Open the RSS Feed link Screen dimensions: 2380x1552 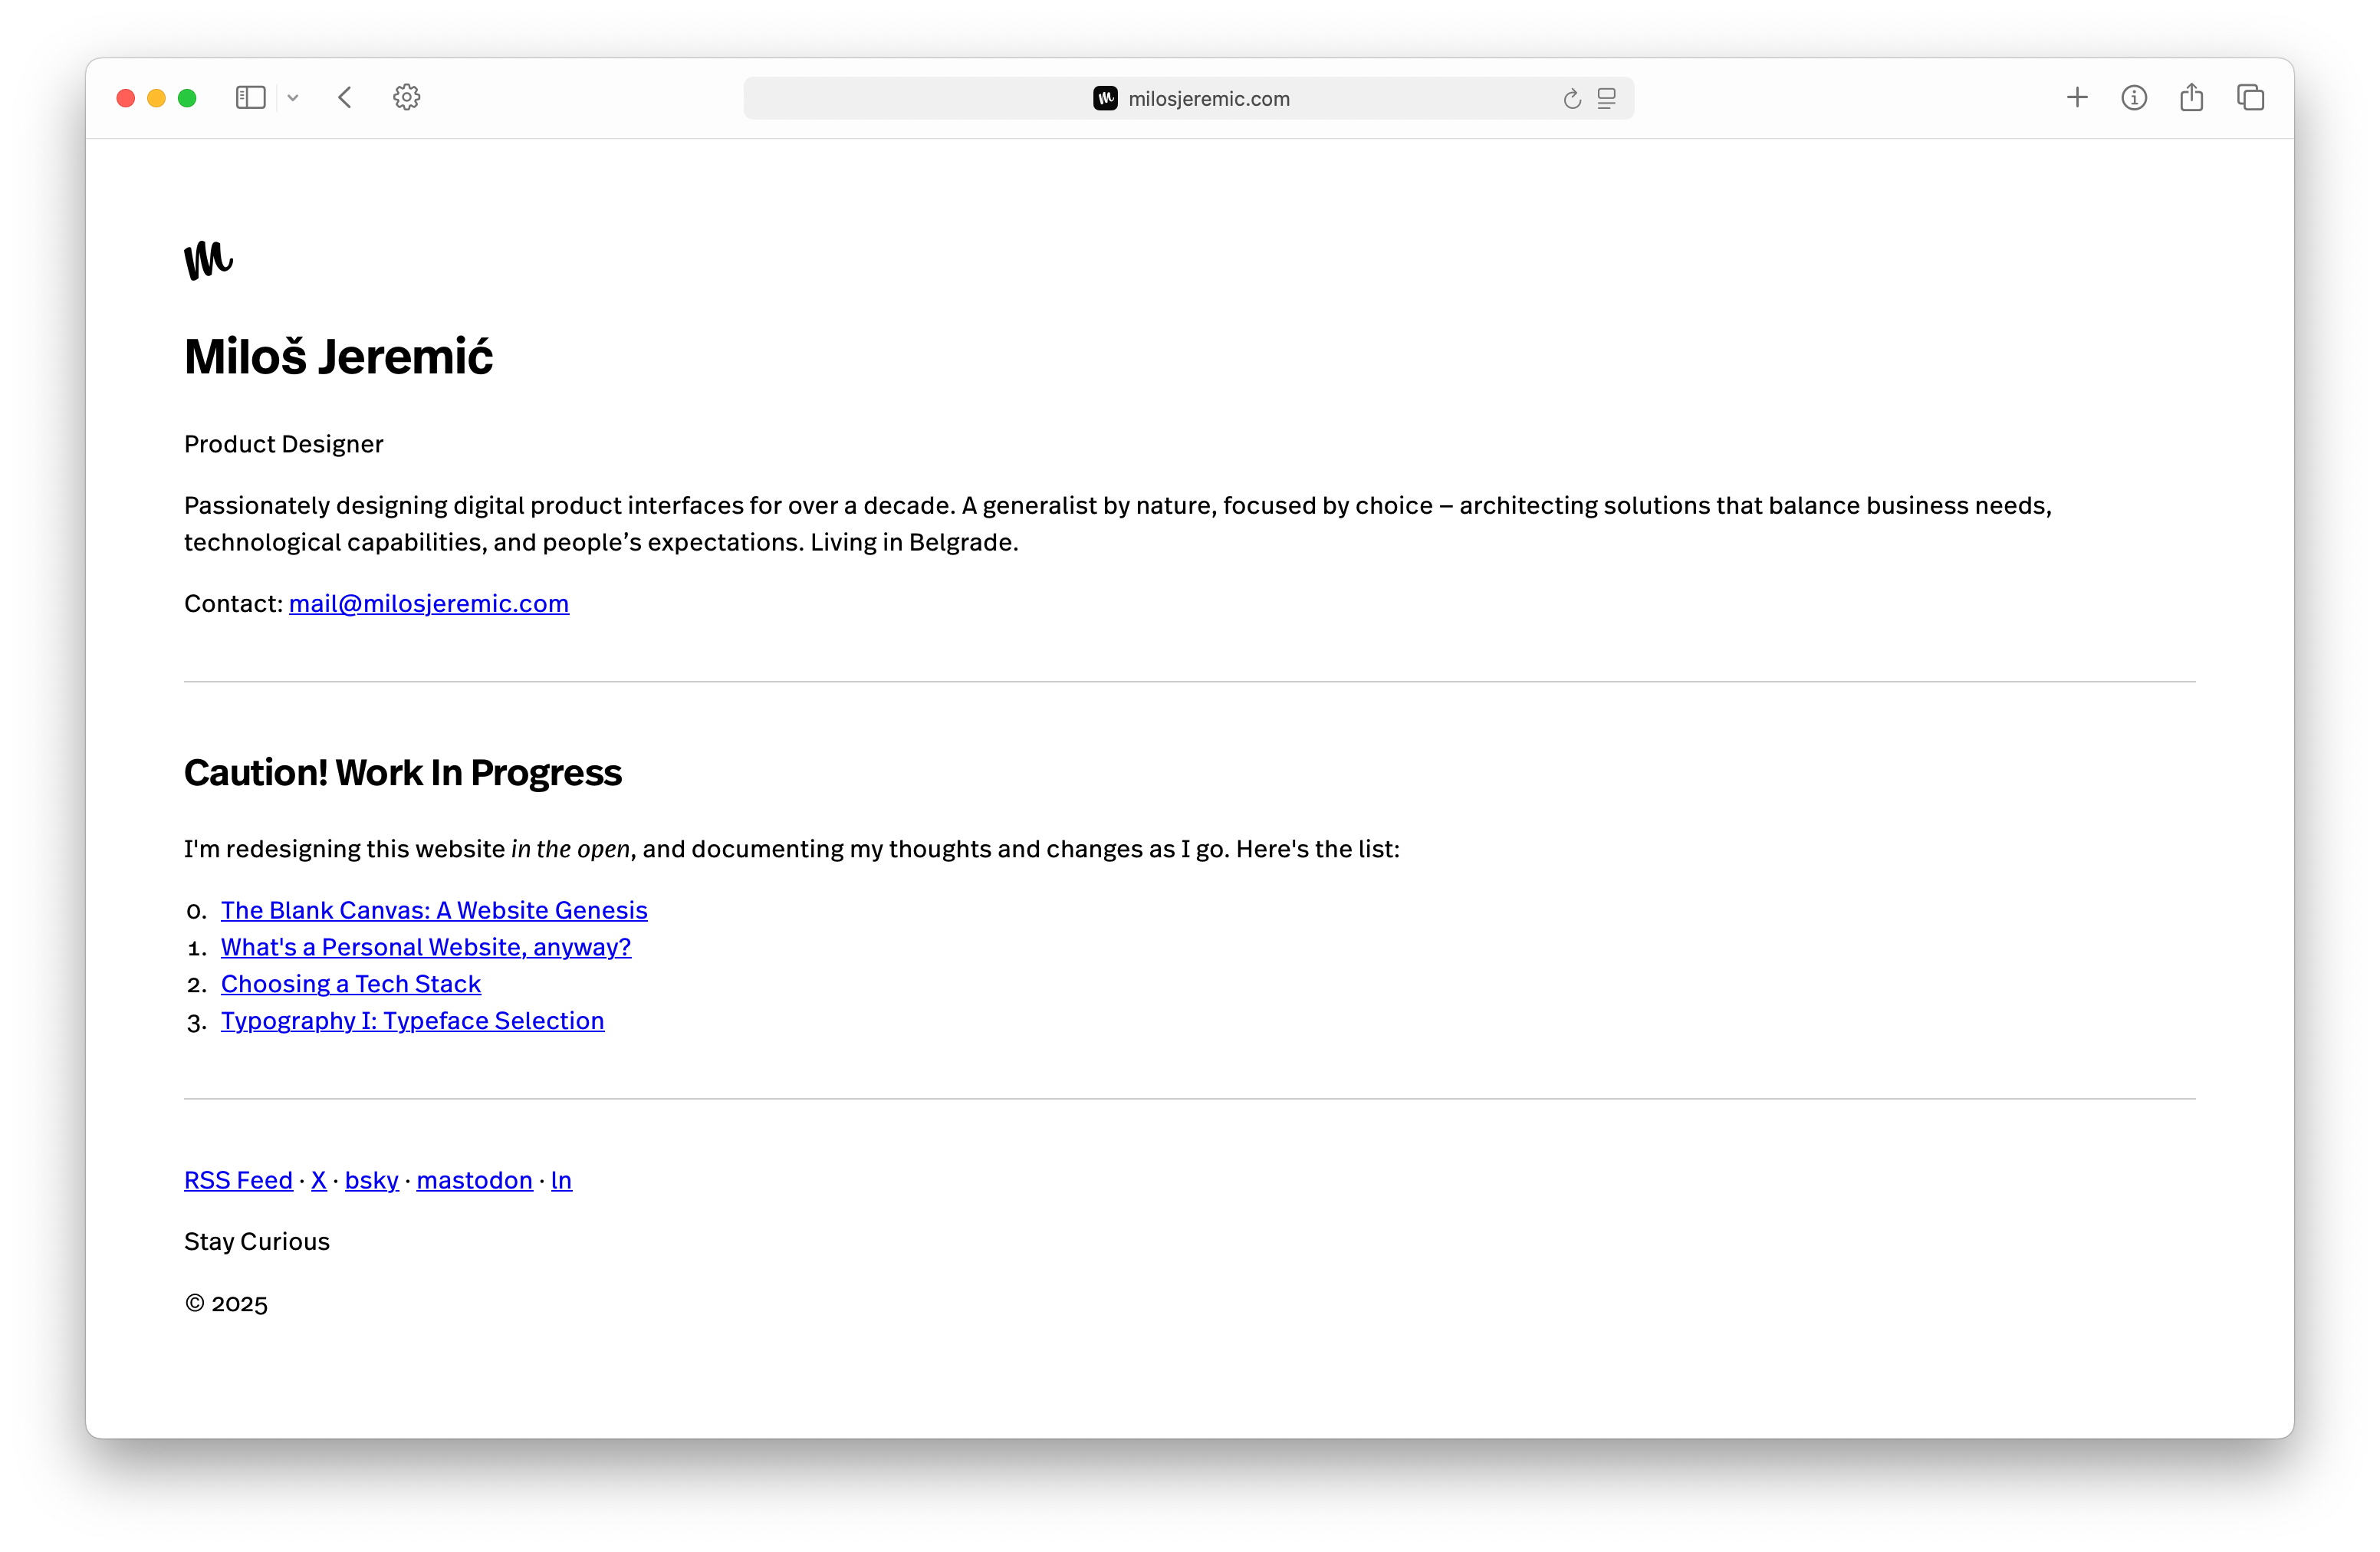click(238, 1181)
